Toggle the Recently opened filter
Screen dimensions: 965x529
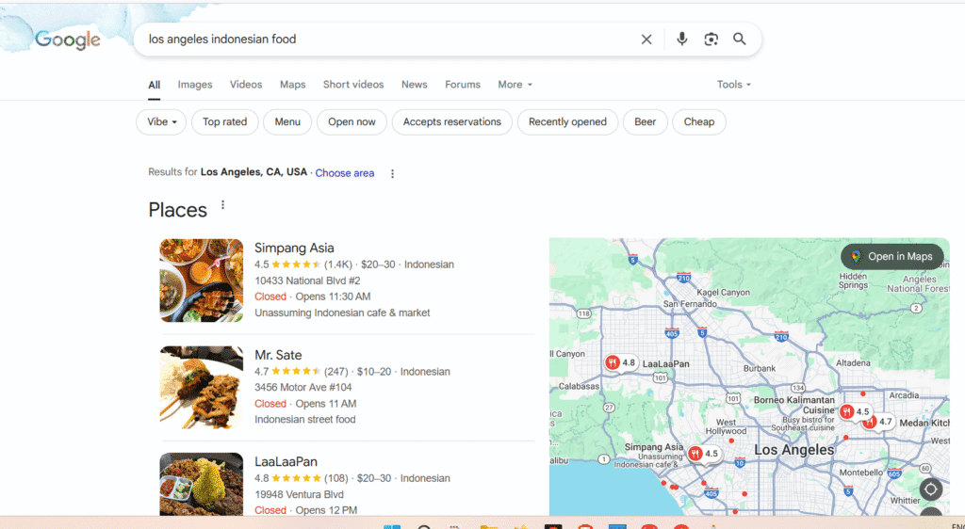click(567, 121)
